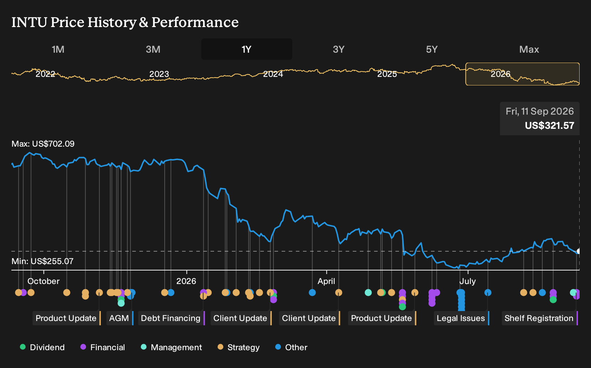Click the orange Strategy legend dot
The height and width of the screenshot is (368, 591).
[x=220, y=347]
